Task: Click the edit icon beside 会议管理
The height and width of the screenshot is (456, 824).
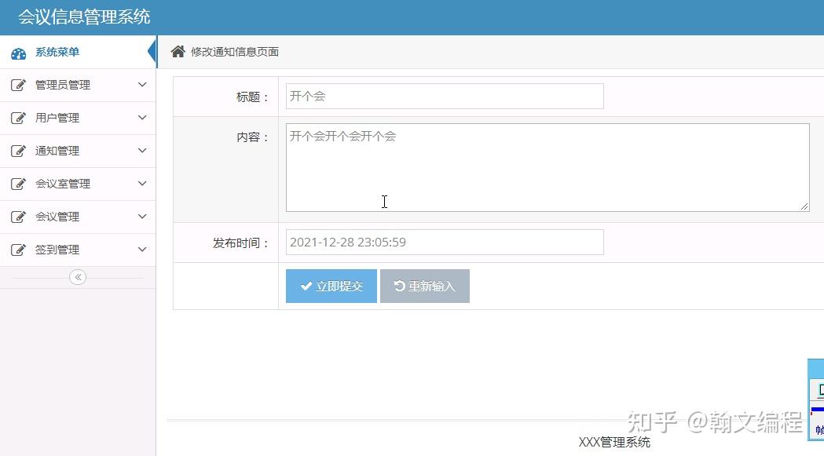Action: (20, 217)
